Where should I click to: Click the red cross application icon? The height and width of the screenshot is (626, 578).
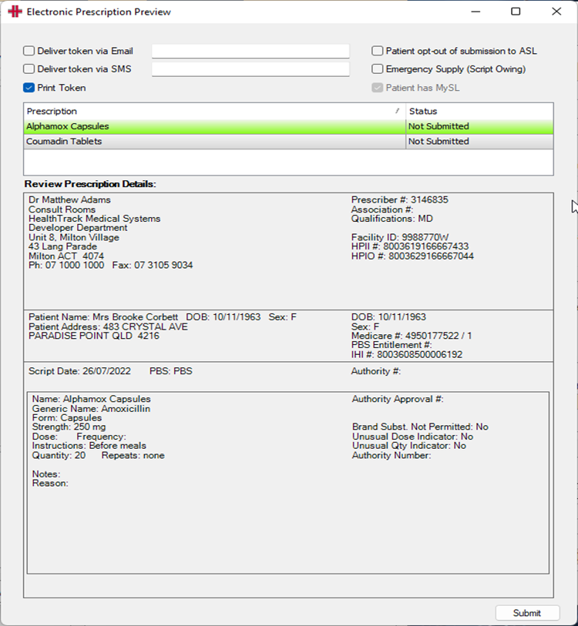(15, 12)
